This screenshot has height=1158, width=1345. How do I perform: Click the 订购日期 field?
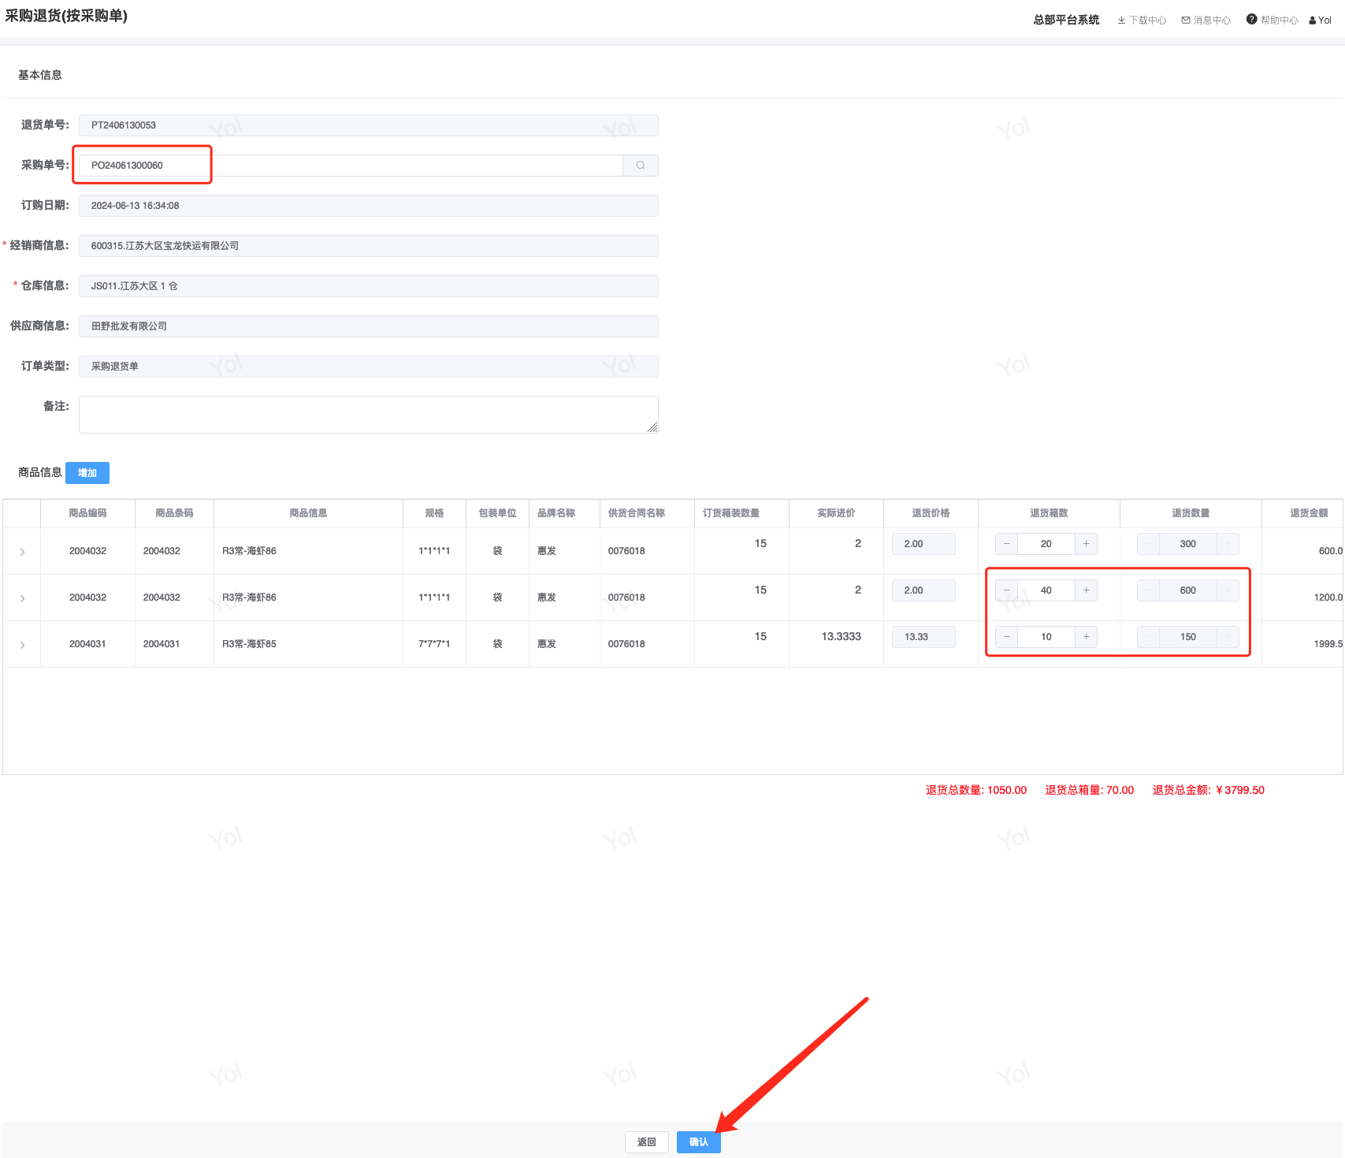click(369, 206)
